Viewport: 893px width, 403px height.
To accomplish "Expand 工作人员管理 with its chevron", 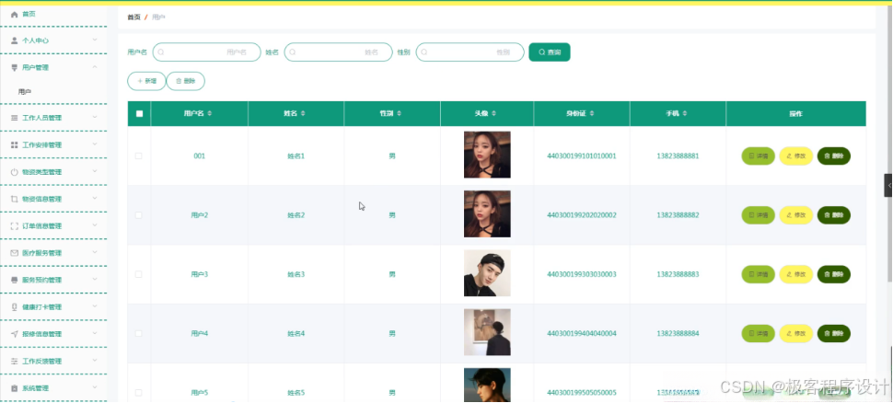I will 95,117.
